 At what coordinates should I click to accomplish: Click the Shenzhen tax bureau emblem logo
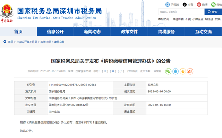click(7, 13)
